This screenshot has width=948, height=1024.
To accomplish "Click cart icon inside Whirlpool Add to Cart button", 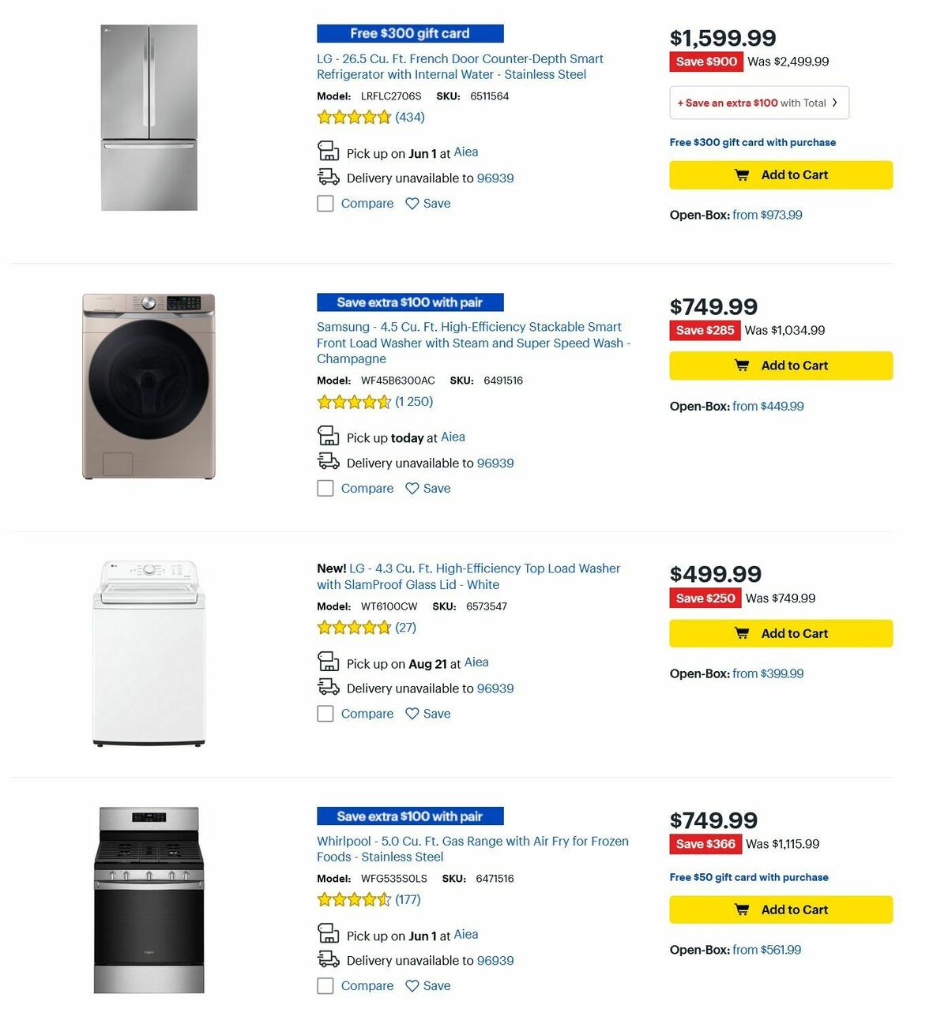I will [x=742, y=909].
